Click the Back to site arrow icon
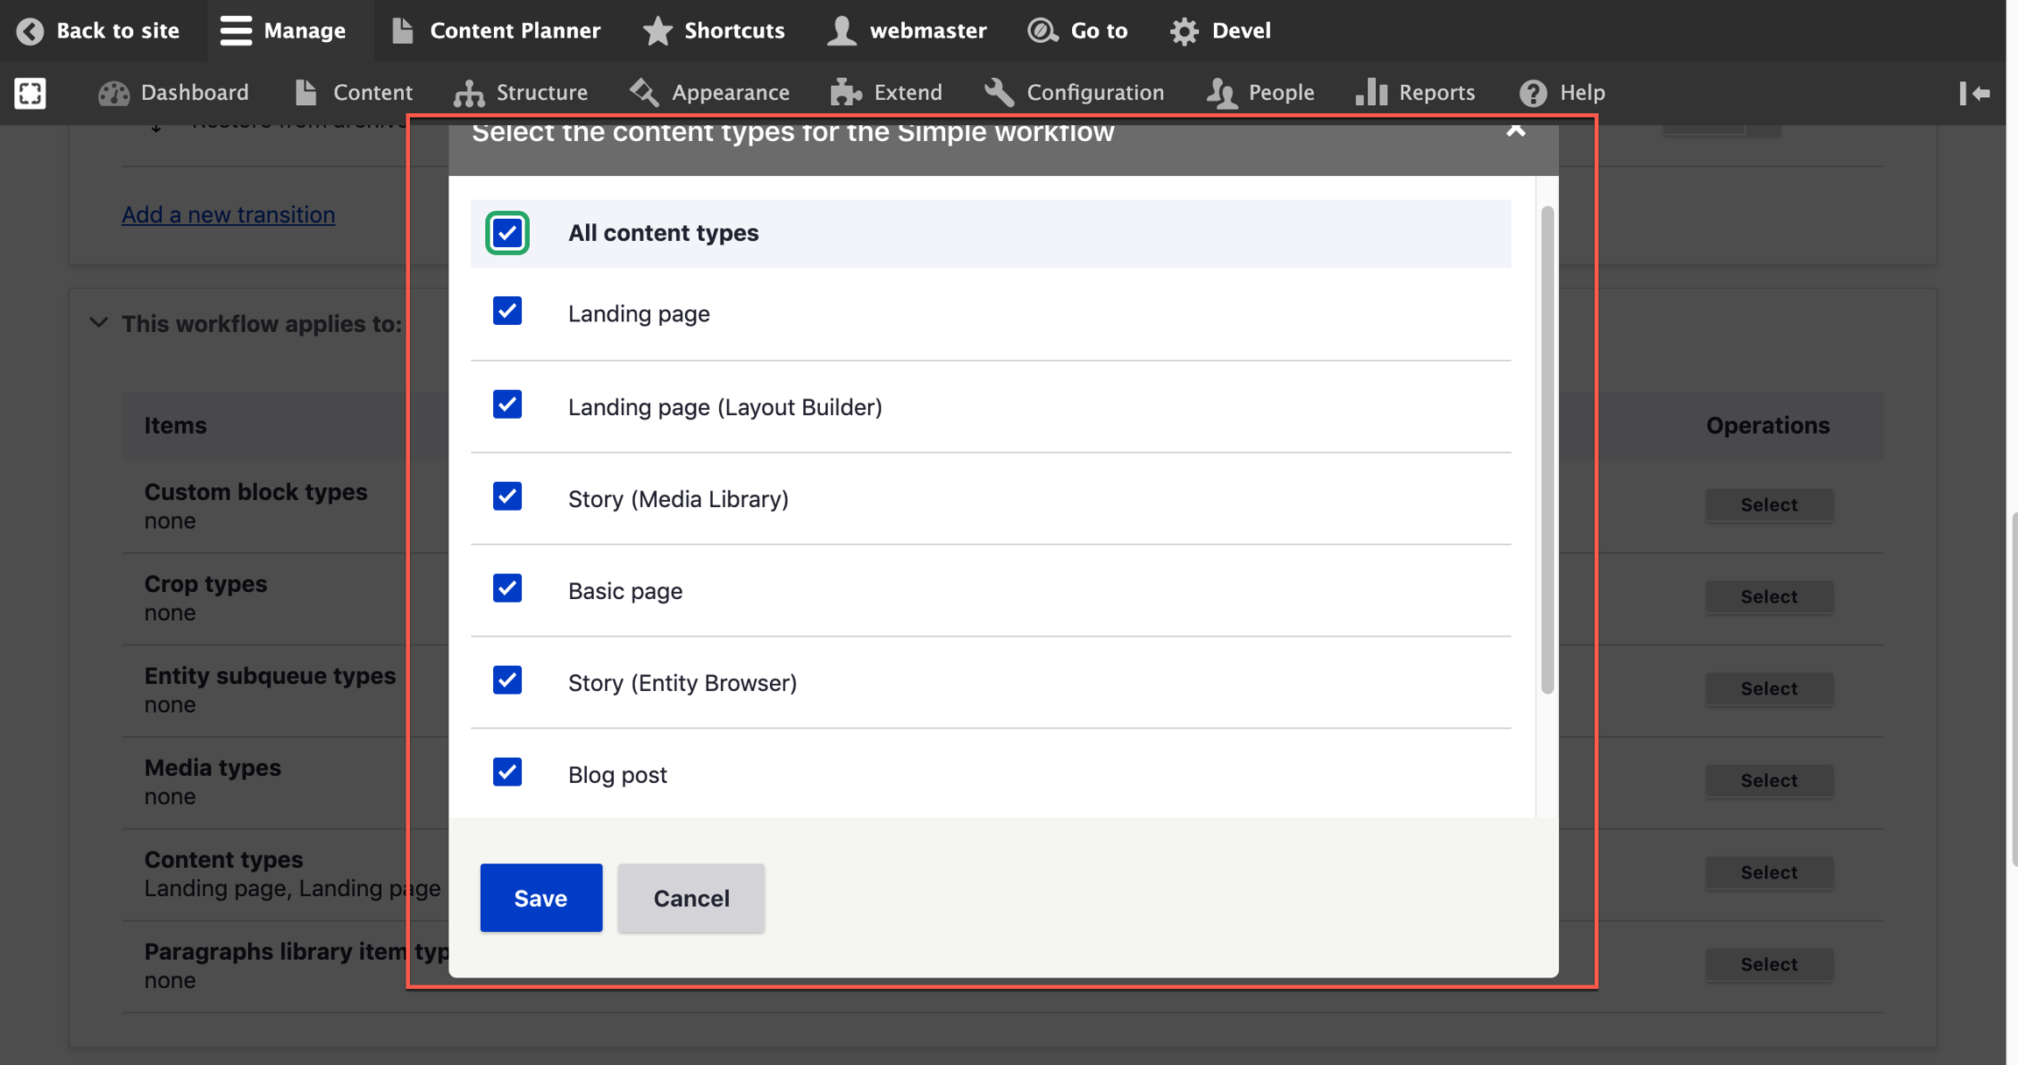This screenshot has width=2018, height=1065. point(30,31)
